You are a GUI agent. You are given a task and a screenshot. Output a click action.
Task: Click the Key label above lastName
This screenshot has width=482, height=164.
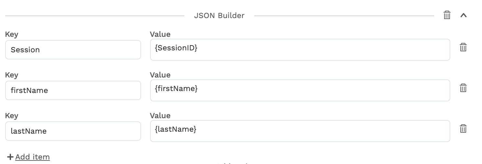(12, 116)
